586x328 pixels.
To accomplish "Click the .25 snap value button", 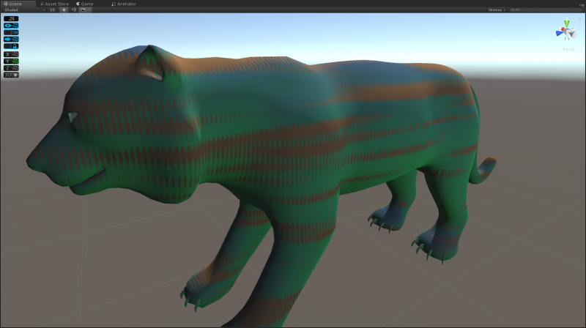I will 11,18.
